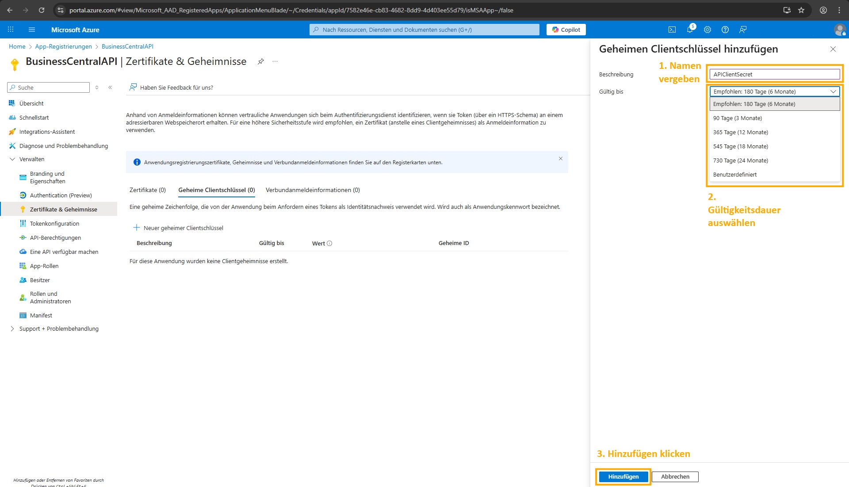The height and width of the screenshot is (487, 849).
Task: Open the hamburger portal menu
Action: 32,30
